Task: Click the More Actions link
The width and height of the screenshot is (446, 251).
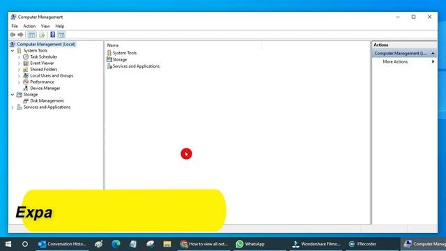Action: click(x=395, y=61)
